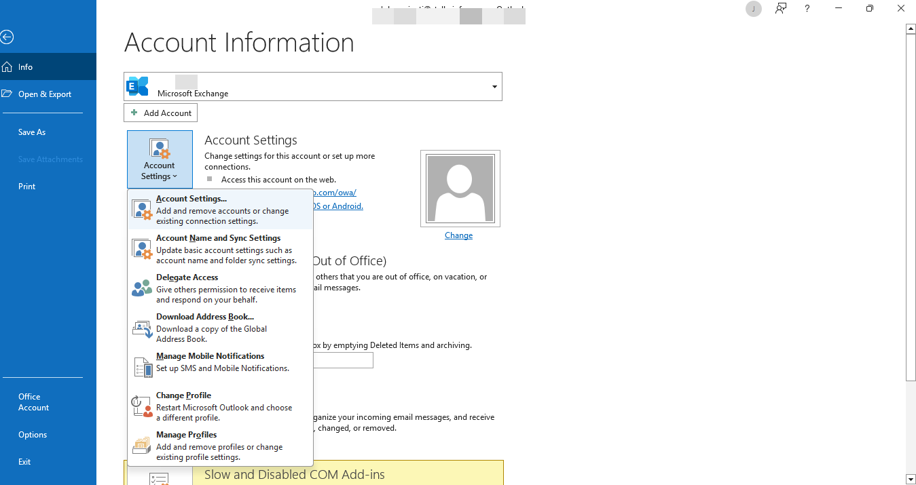Click the Open & Export folder icon
Viewport: 916px width, 485px height.
point(7,94)
